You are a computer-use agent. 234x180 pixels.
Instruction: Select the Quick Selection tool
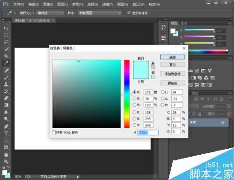coord(6,49)
